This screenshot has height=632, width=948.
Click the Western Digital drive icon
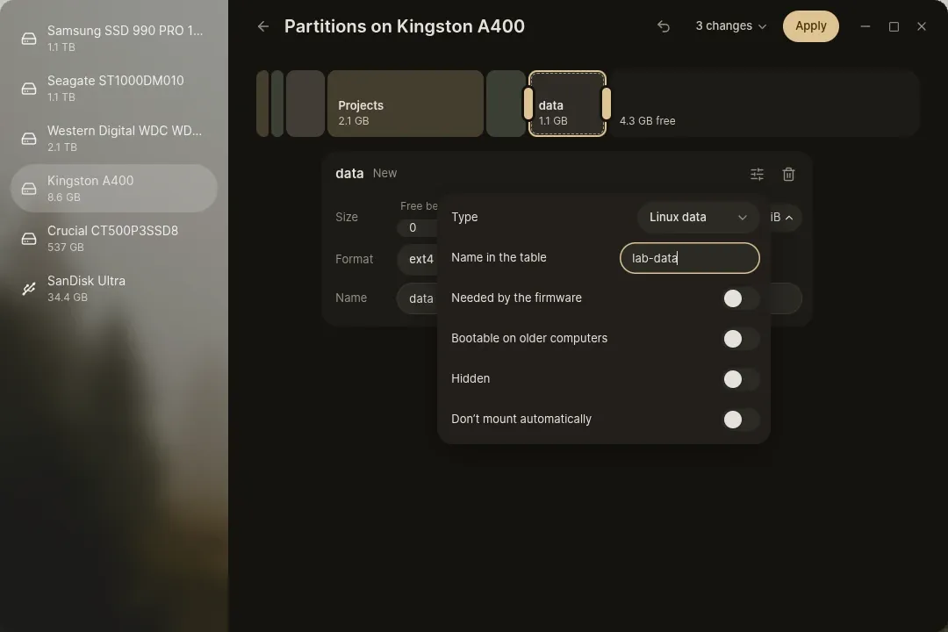point(29,139)
